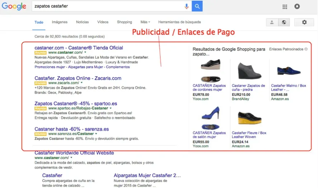Click the BrandAlley seller name
The image size is (318, 188).
[240, 99]
